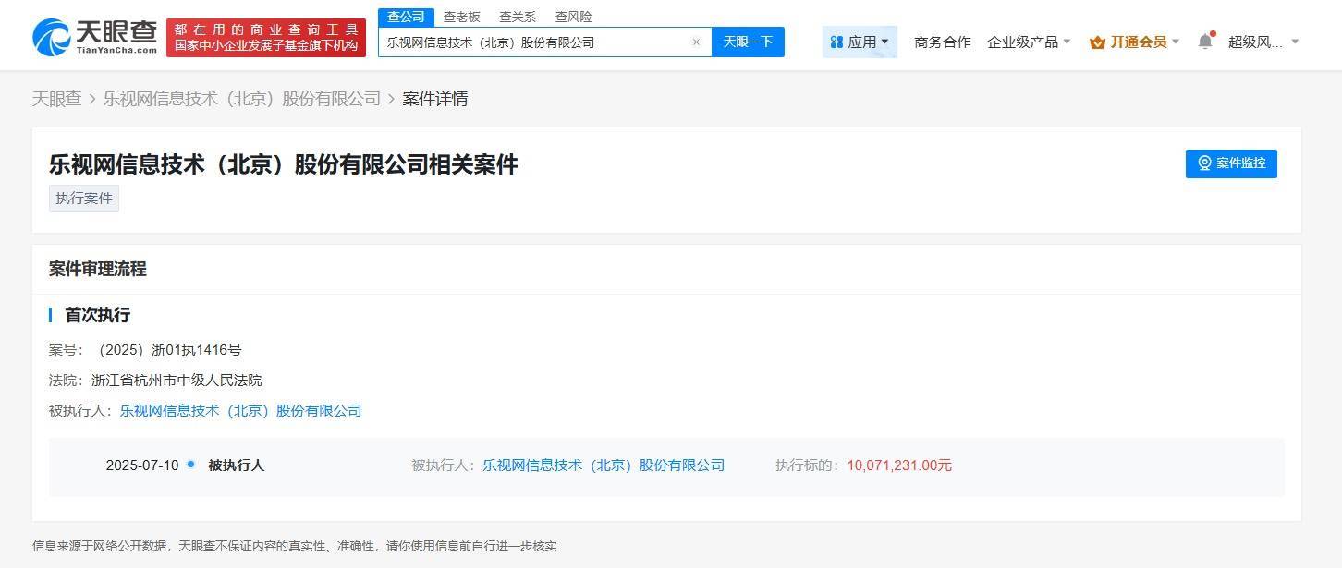Click the 首次执行 section heading
The image size is (1342, 568).
pyautogui.click(x=97, y=315)
